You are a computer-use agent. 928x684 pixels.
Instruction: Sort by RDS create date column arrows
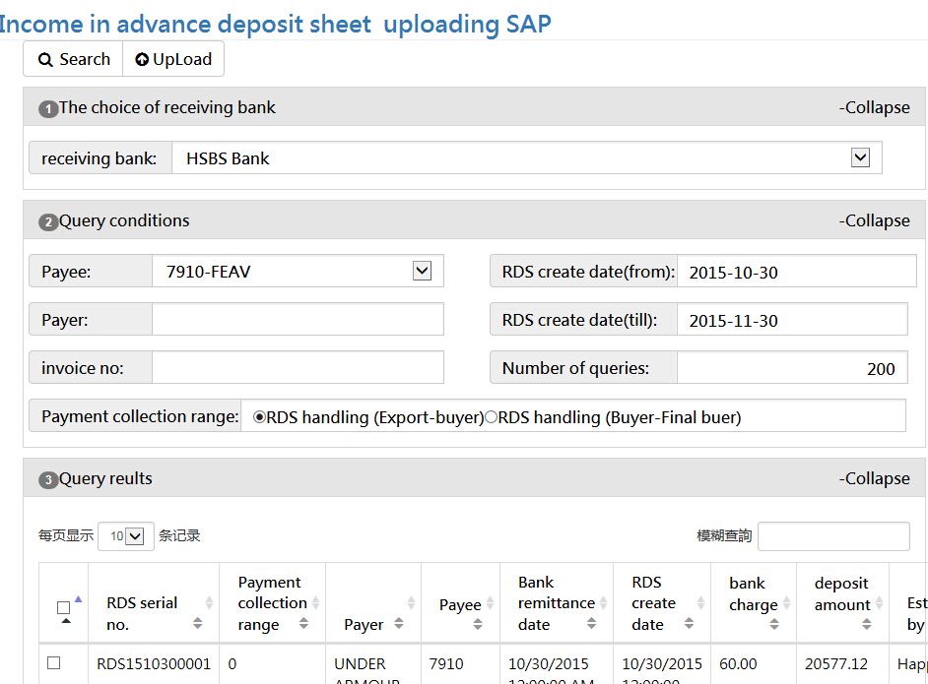[x=689, y=624]
